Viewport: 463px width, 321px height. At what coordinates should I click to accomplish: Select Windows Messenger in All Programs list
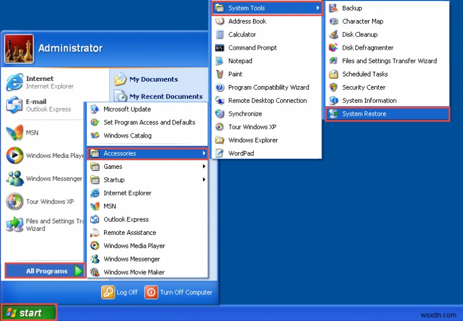click(148, 259)
